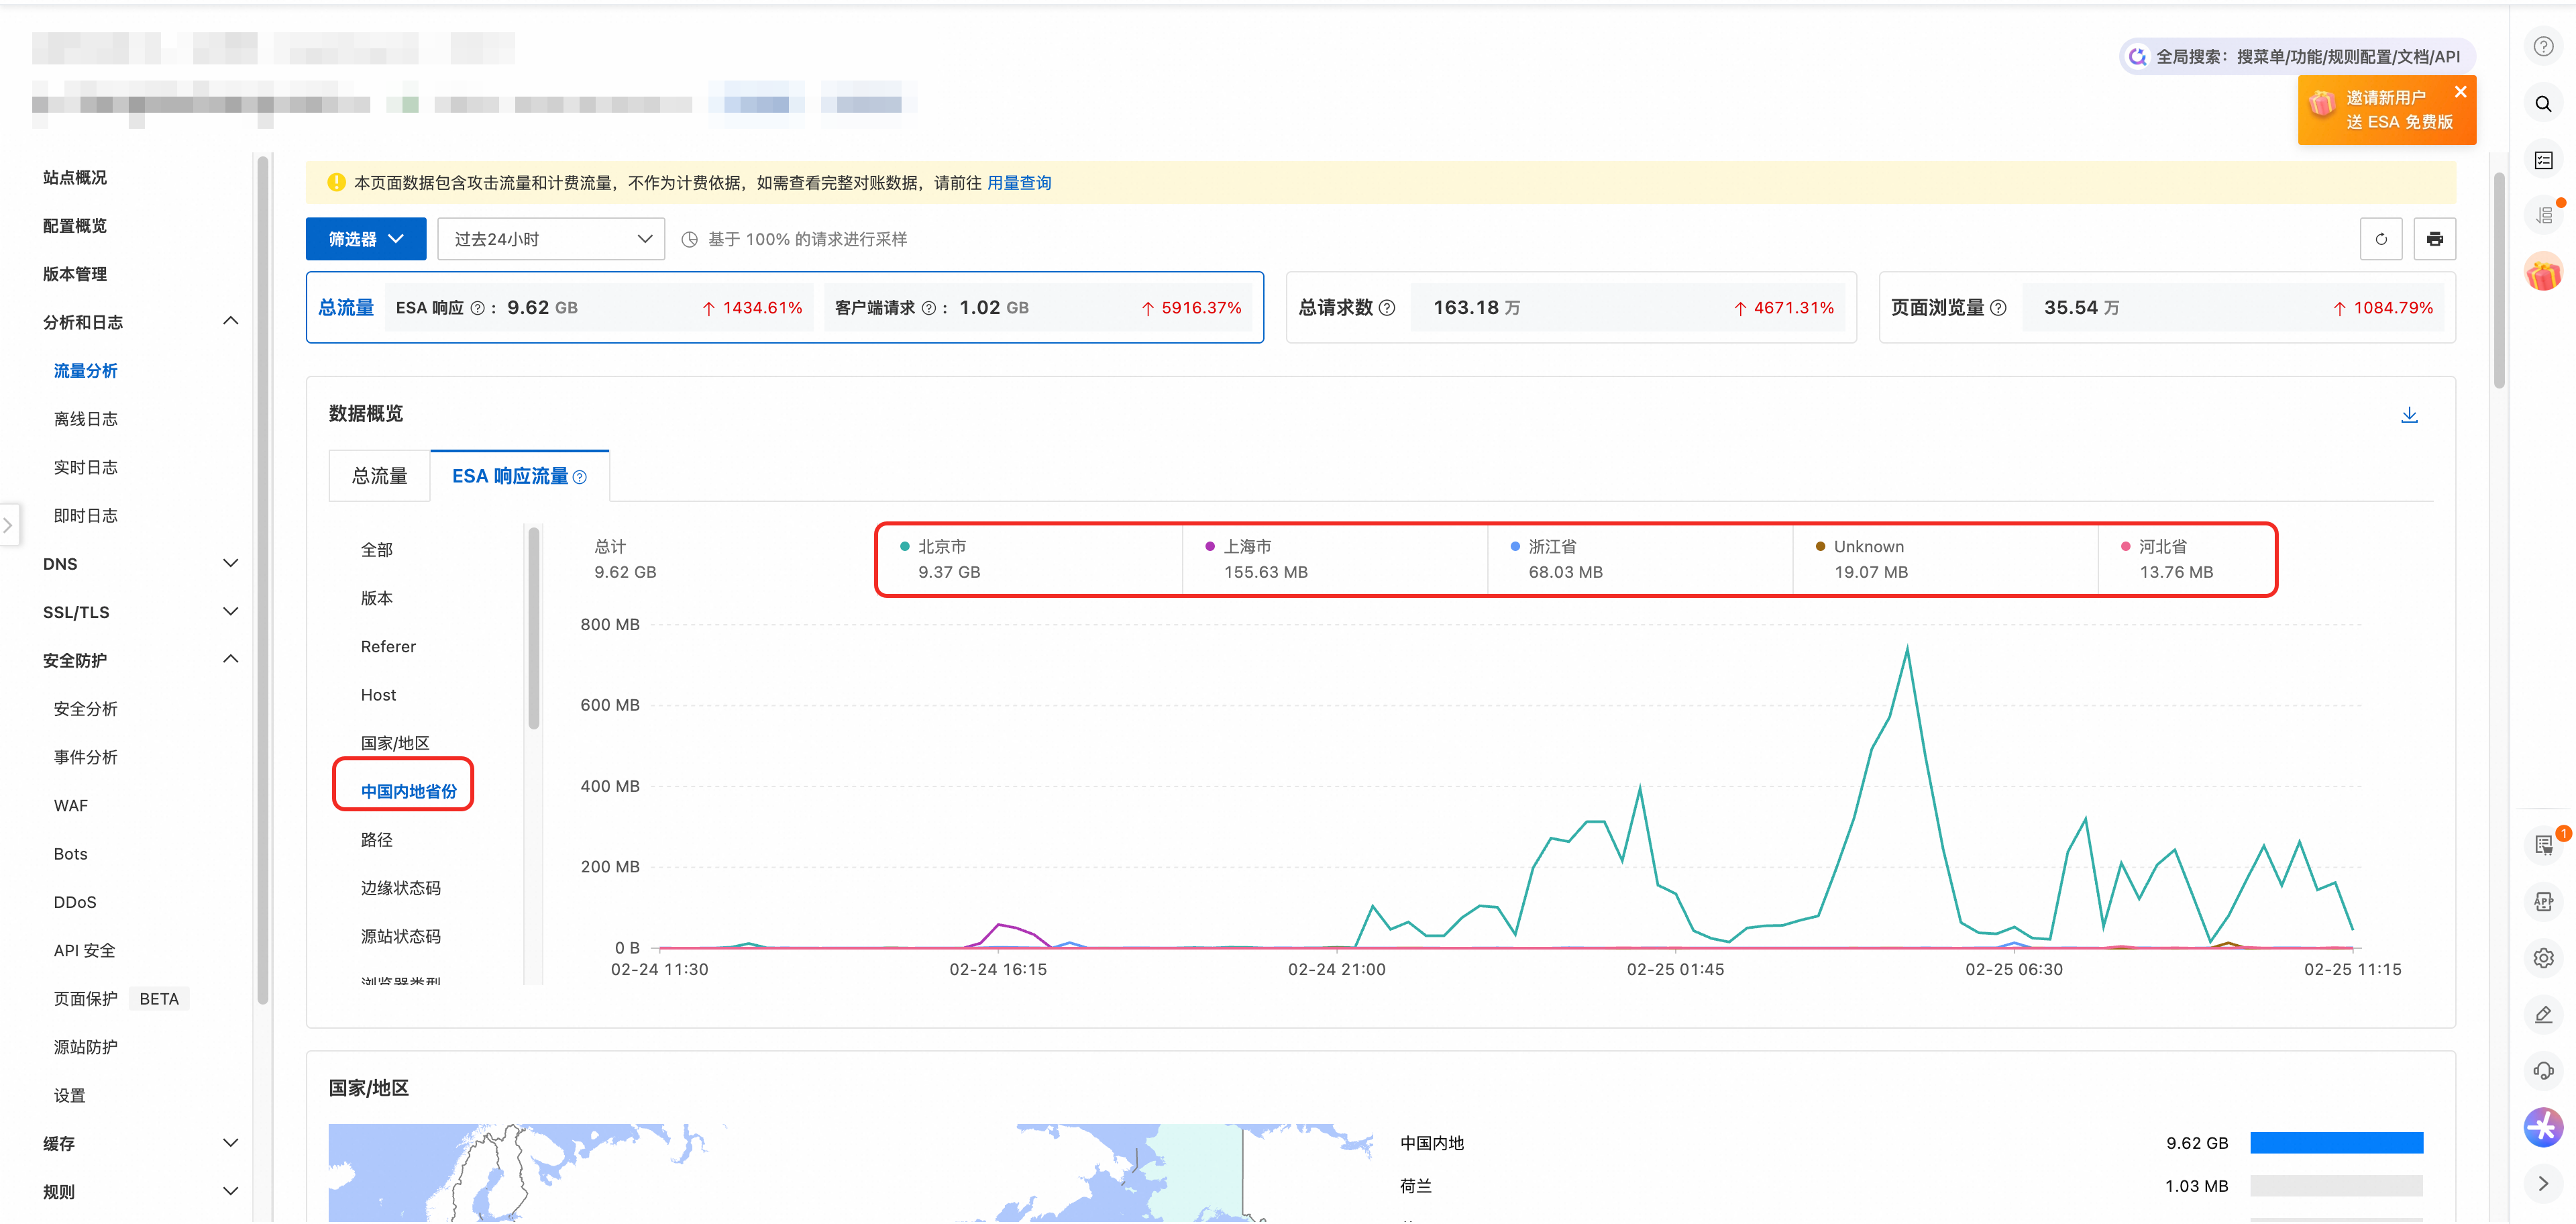Click the ESA response help tooltip icon
The width and height of the screenshot is (2576, 1224).
tap(477, 308)
